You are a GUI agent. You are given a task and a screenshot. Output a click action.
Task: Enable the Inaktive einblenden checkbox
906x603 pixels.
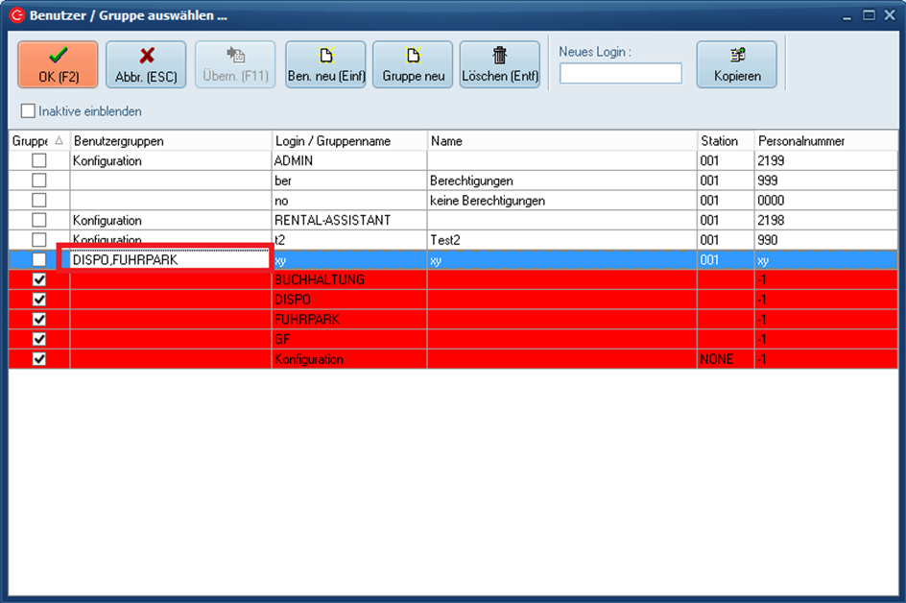click(x=28, y=111)
